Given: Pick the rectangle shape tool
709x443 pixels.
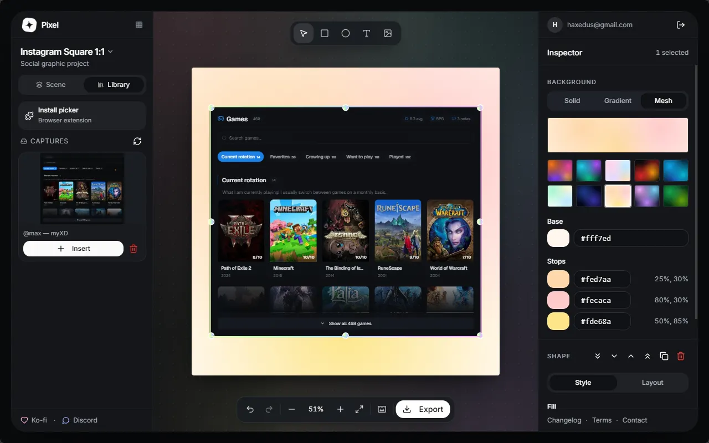Looking at the screenshot, I should pos(325,33).
